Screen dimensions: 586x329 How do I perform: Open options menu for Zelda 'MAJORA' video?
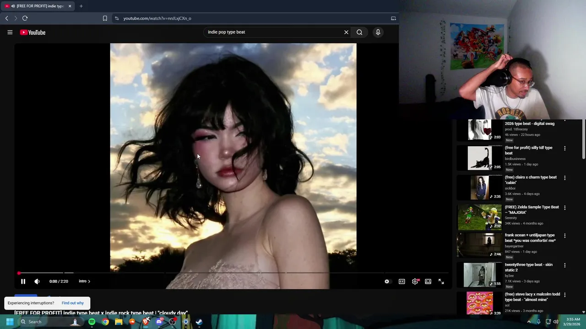click(x=564, y=207)
